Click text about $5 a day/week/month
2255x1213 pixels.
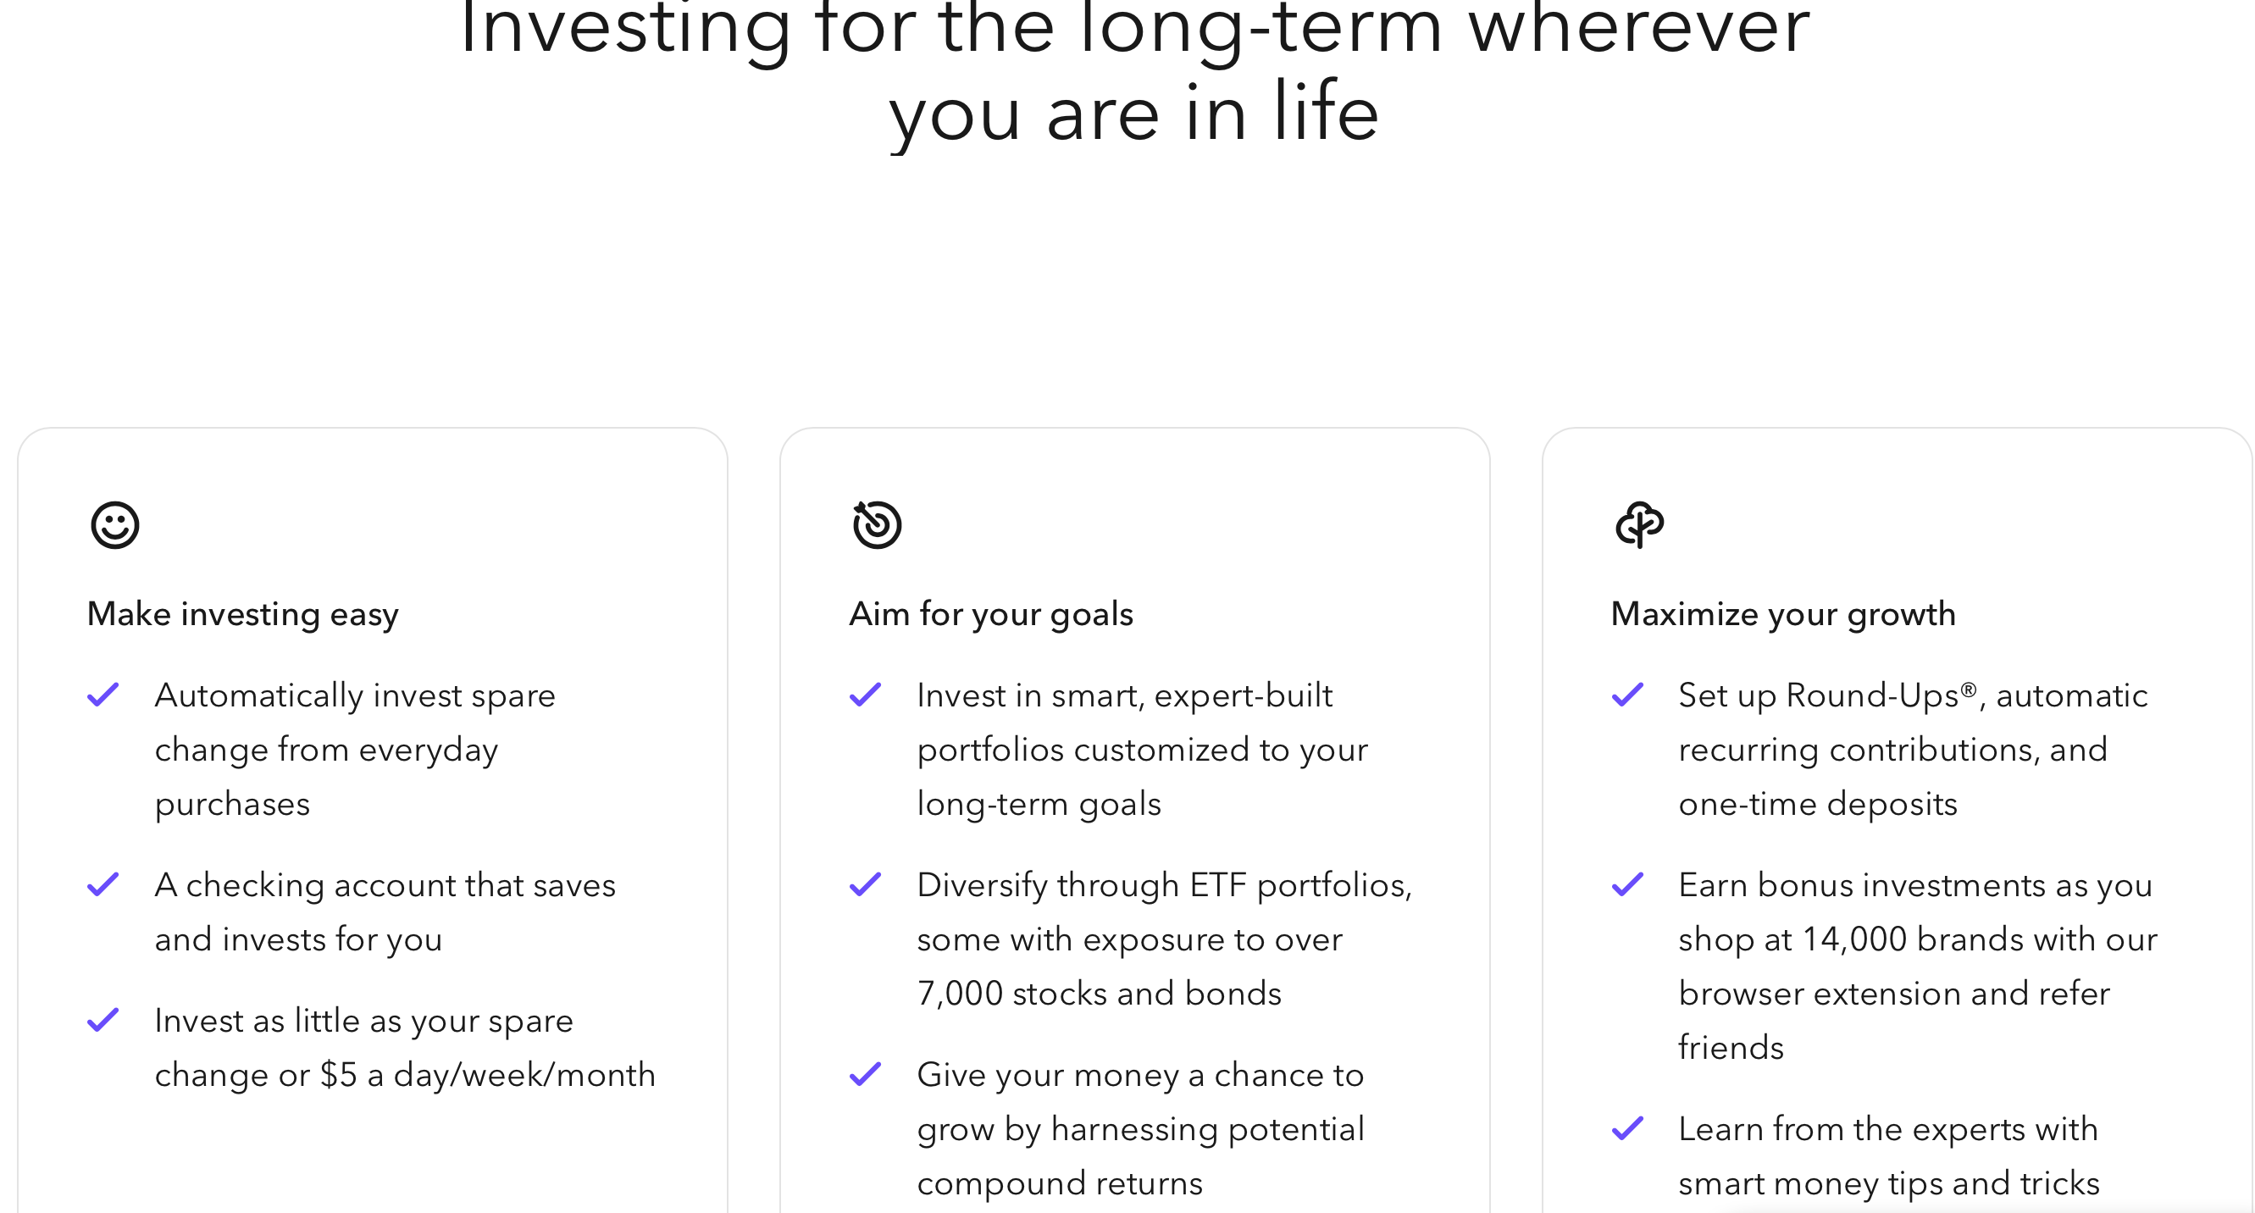click(x=405, y=1048)
